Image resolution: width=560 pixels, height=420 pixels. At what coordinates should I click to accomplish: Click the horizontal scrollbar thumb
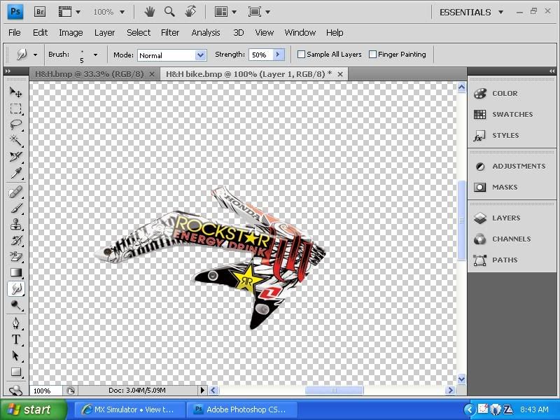(334, 391)
